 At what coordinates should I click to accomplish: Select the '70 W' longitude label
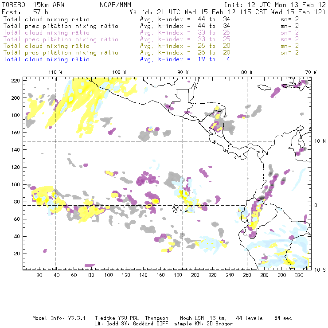(311, 72)
